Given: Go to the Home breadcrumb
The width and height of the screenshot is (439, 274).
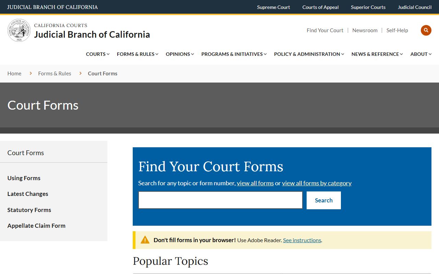Looking at the screenshot, I should pos(14,74).
